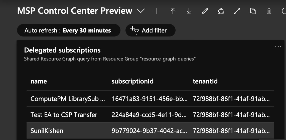286x140 pixels.
Task: Open the Delegated subscriptions tile ellipsis menu
Action: (278, 46)
